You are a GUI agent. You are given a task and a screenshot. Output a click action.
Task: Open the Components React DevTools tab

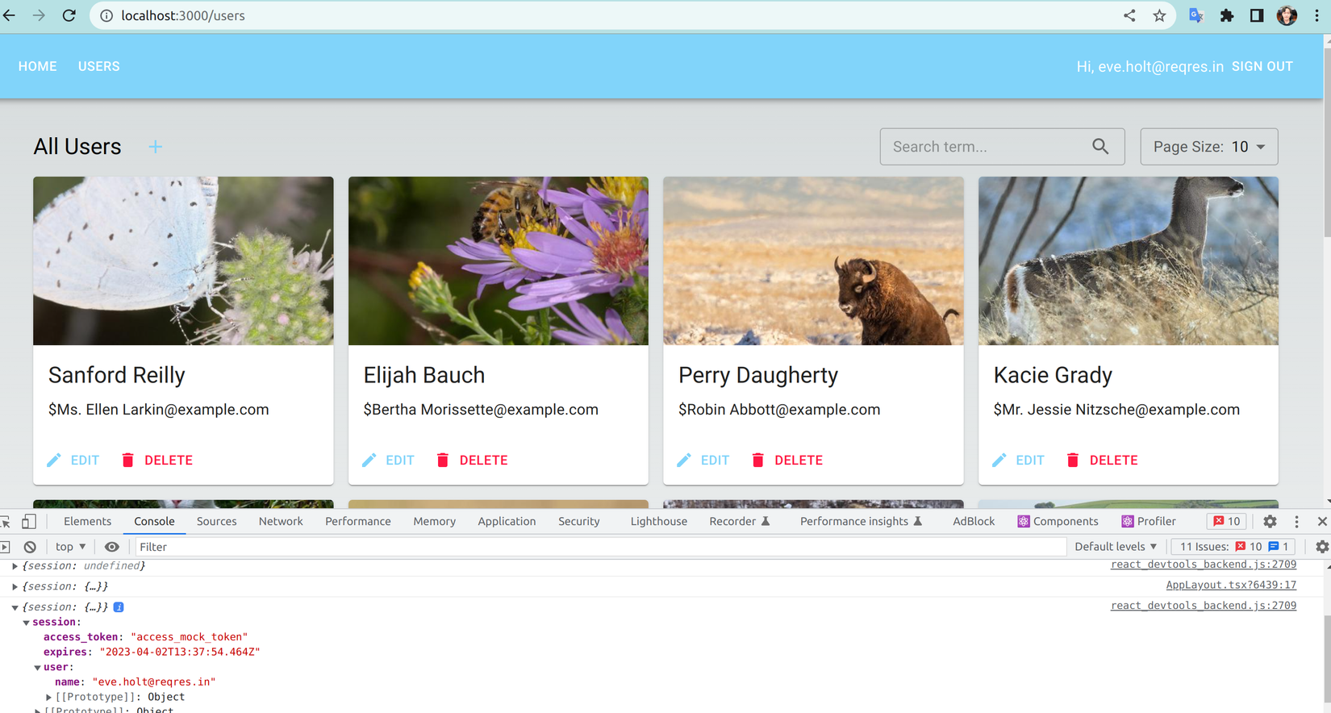click(1058, 521)
